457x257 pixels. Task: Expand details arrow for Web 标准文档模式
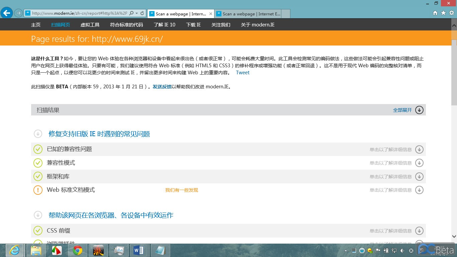tap(419, 190)
